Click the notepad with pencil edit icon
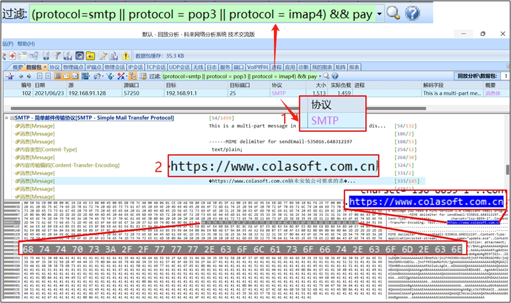Image resolution: width=511 pixels, height=303 pixels. coord(103,56)
